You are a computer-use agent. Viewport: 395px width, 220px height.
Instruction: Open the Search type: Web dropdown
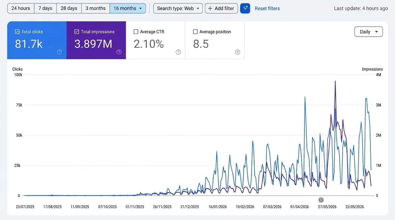tap(178, 8)
